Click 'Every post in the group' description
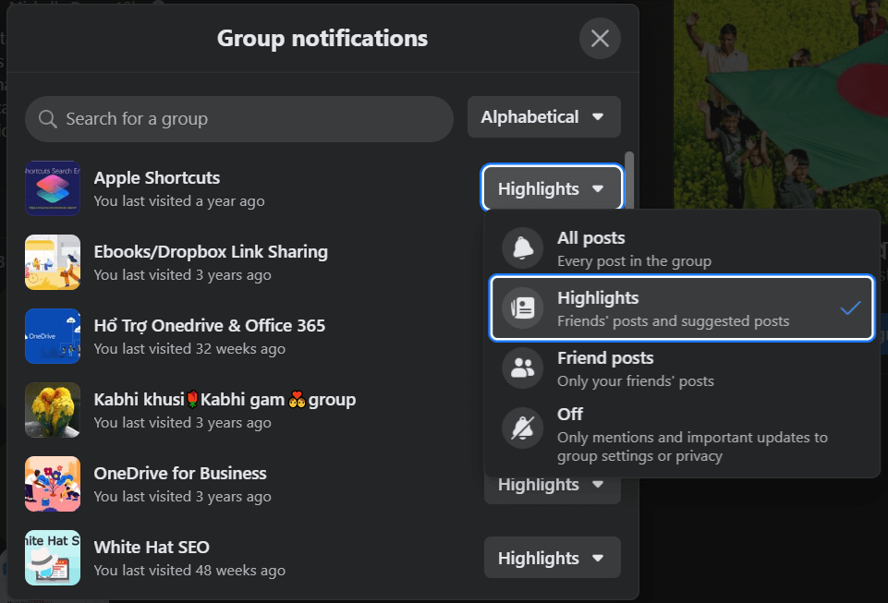888x603 pixels. [634, 261]
